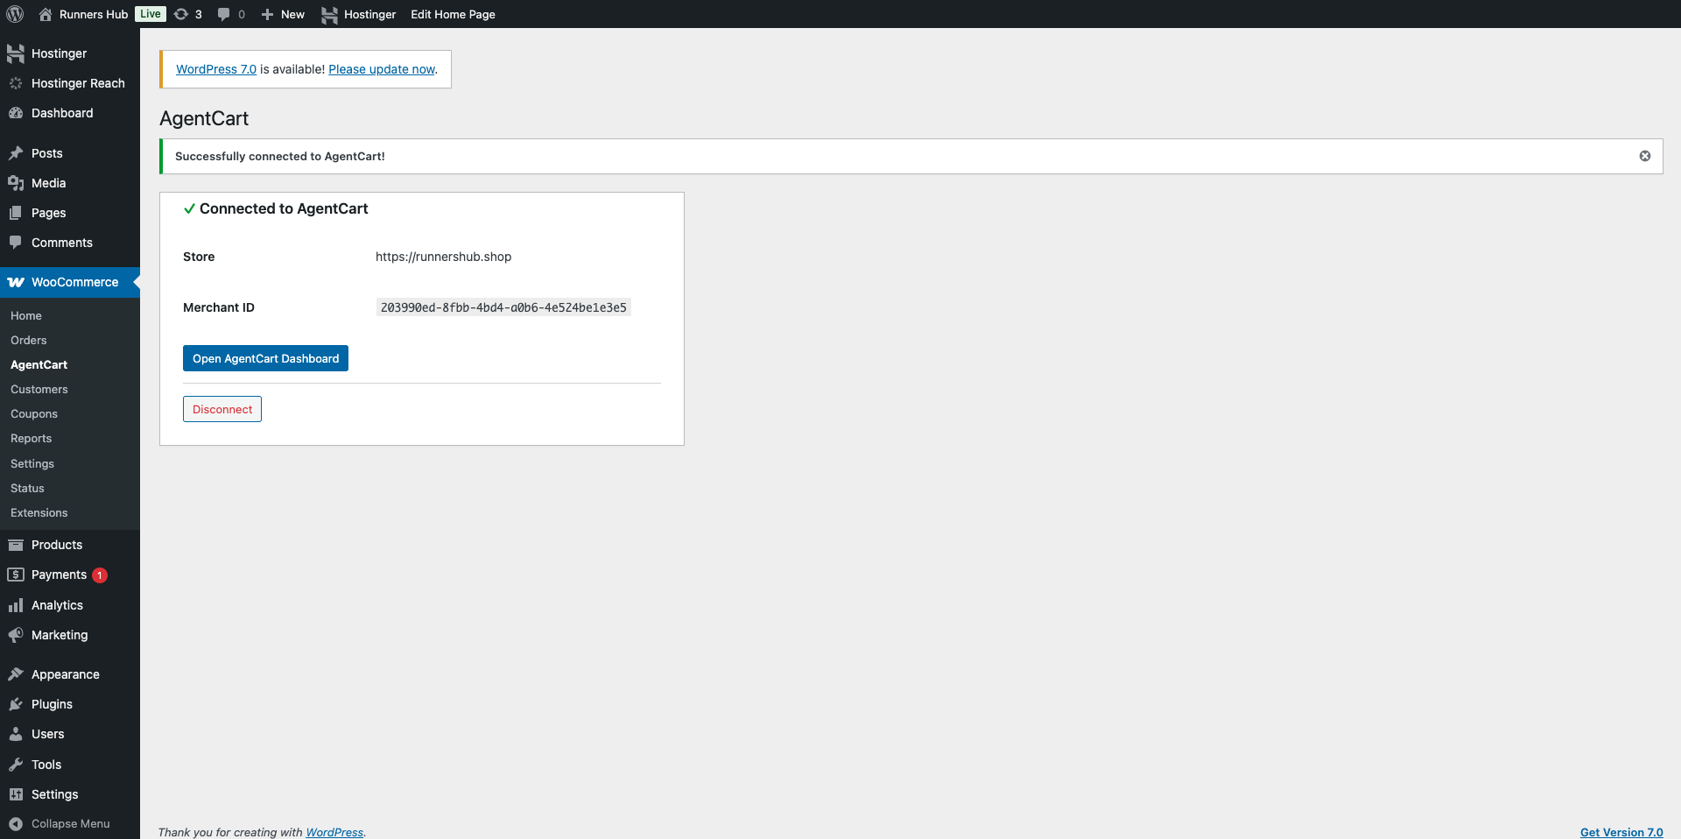Open WooCommerce Coupons submenu item

click(x=34, y=413)
